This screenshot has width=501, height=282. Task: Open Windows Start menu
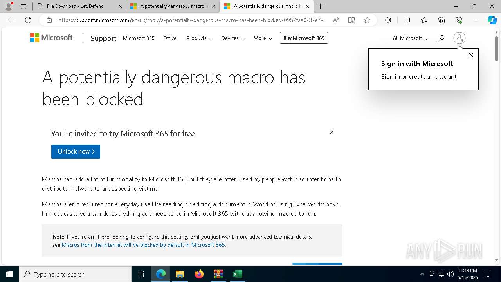pyautogui.click(x=9, y=274)
